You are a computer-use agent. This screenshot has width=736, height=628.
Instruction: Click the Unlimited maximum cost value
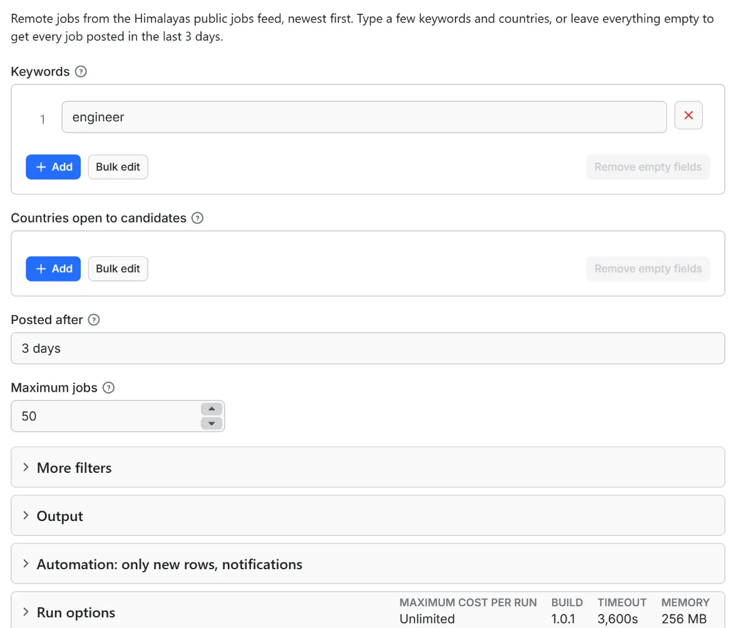tap(427, 619)
